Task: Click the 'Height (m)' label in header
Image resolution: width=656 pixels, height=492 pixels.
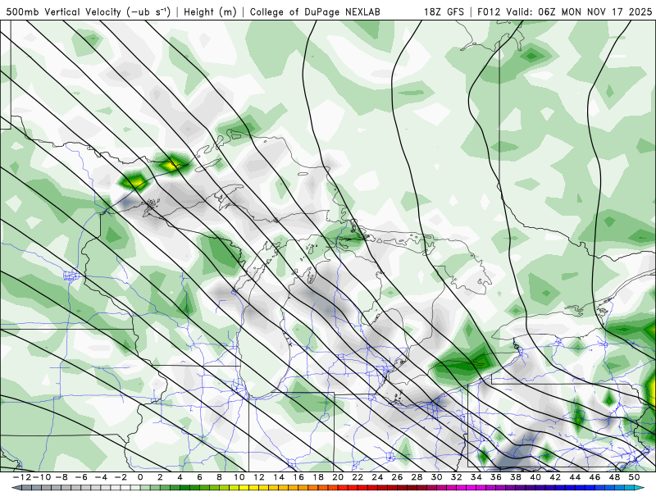Action: (210, 11)
